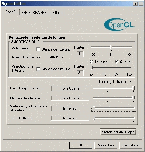The width and height of the screenshot is (145, 152).
Task: Close the Eigenschaften dialog window
Action: (141, 4)
